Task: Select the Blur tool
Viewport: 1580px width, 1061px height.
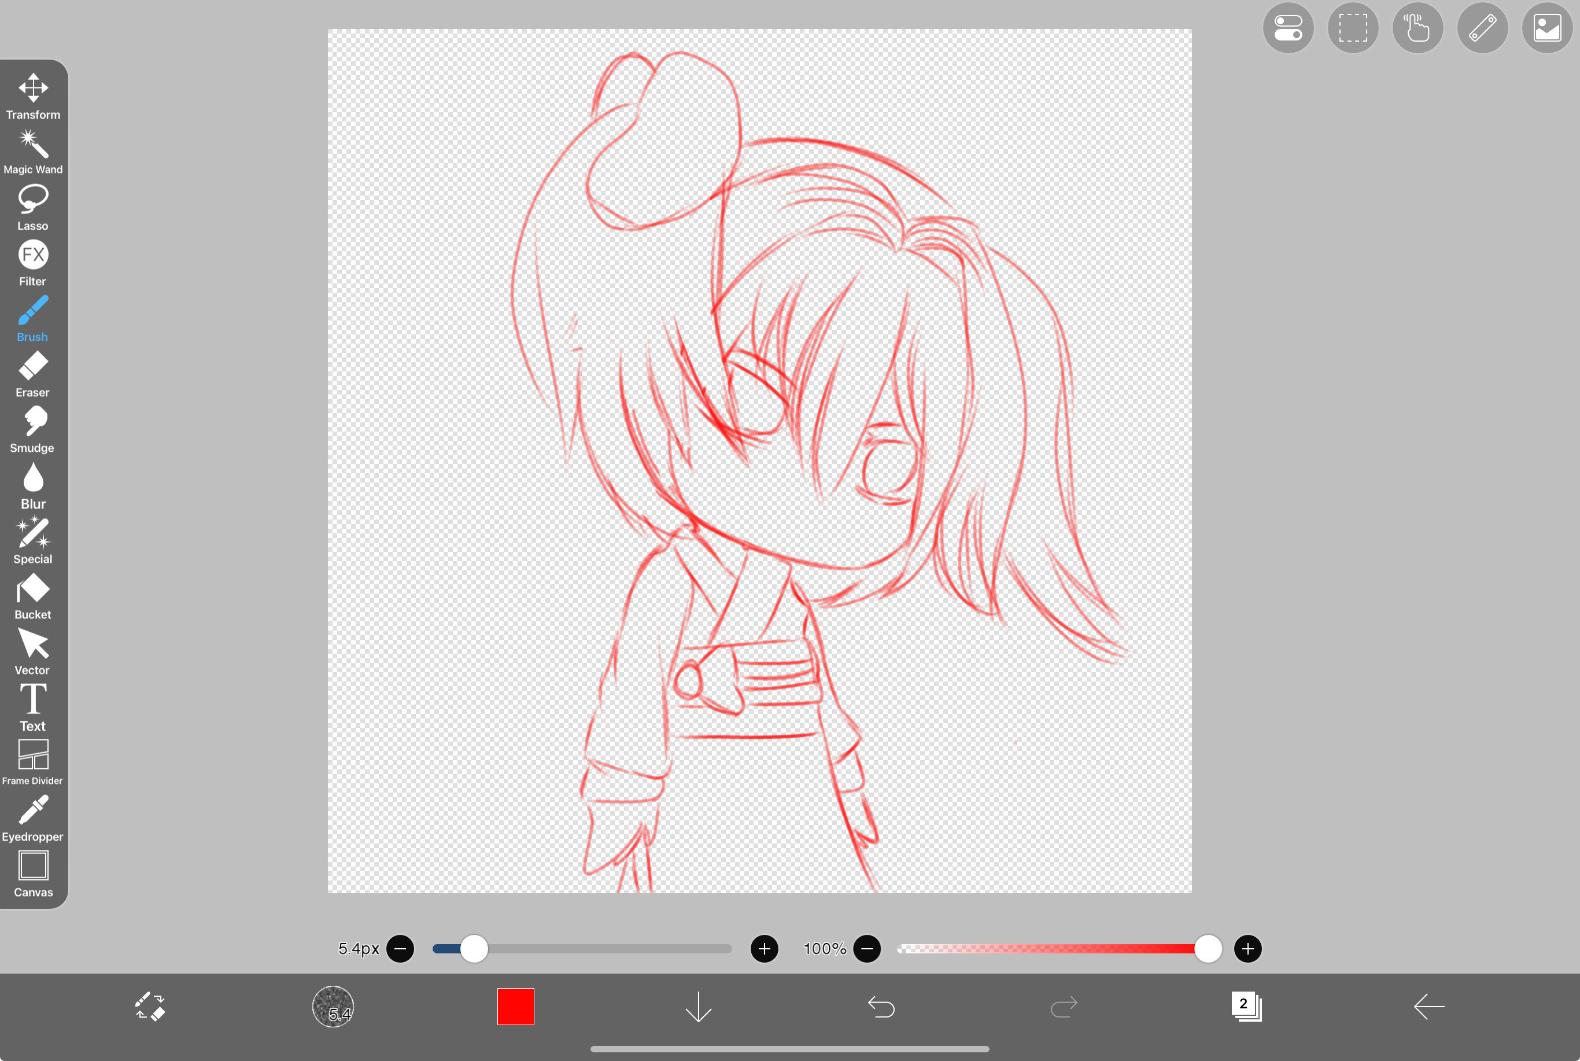Action: (32, 486)
